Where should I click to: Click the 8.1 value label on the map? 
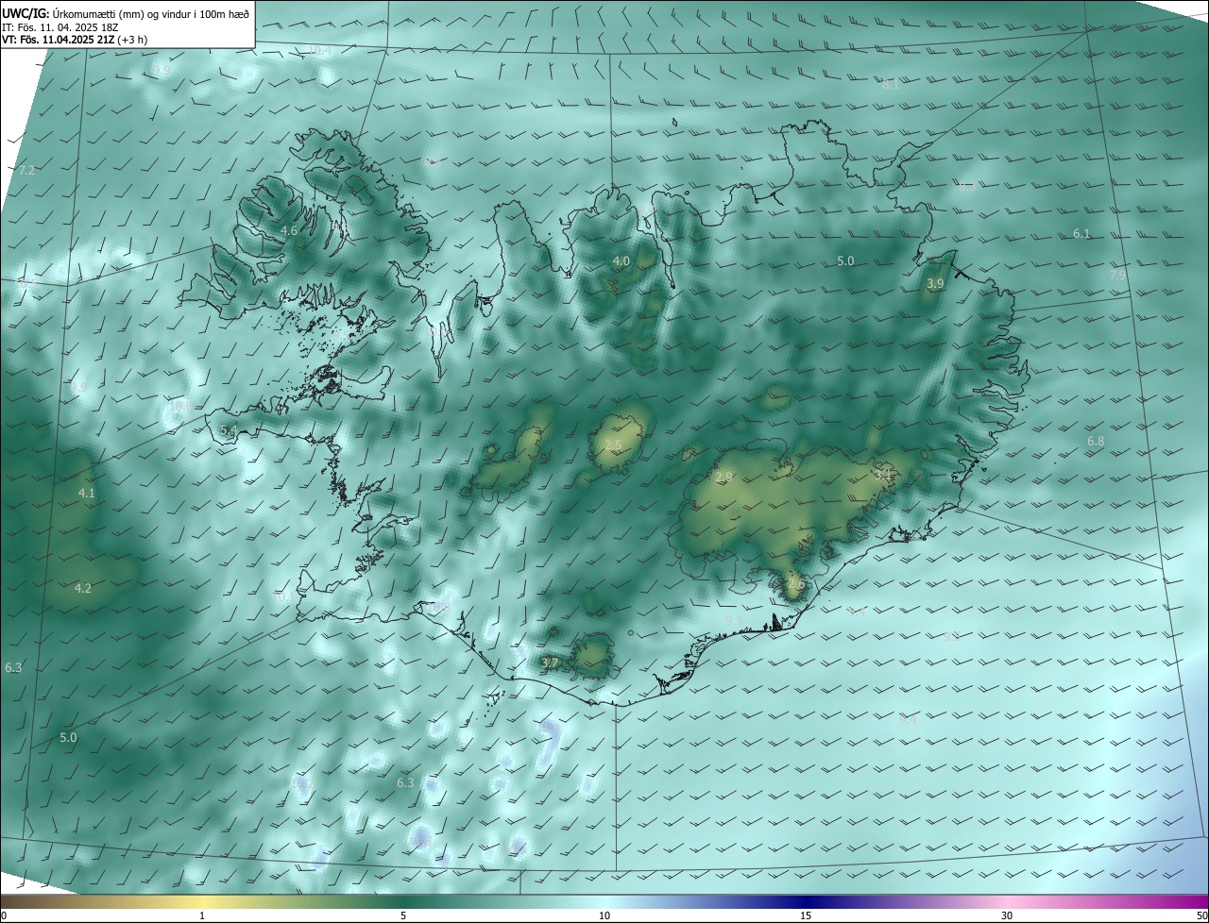click(x=891, y=84)
